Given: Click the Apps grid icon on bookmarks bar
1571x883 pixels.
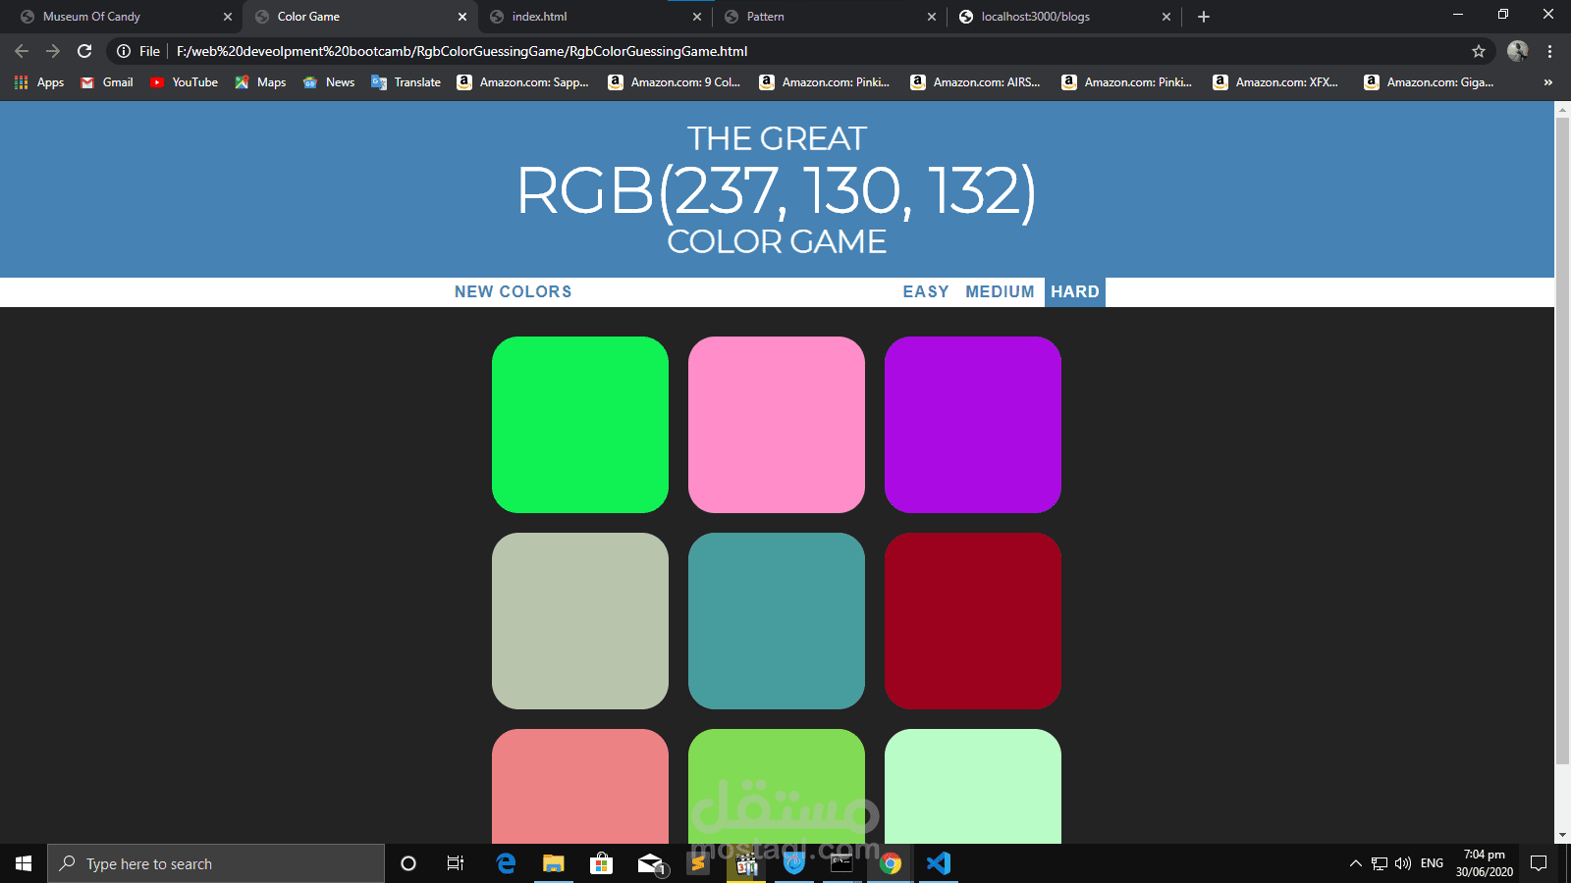Looking at the screenshot, I should (x=21, y=82).
